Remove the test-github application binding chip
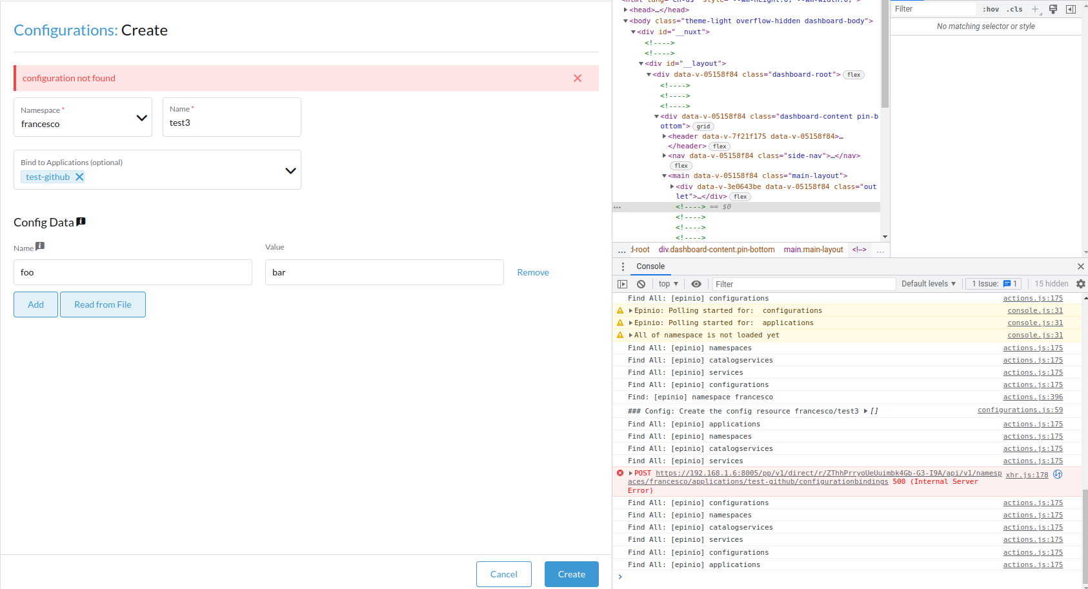 (79, 176)
